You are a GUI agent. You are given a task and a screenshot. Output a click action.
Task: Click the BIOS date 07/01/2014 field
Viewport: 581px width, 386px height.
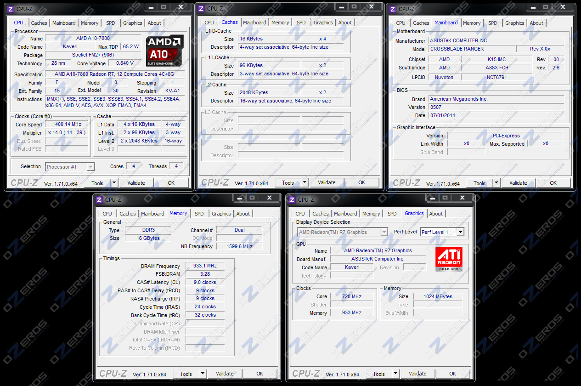(x=496, y=115)
